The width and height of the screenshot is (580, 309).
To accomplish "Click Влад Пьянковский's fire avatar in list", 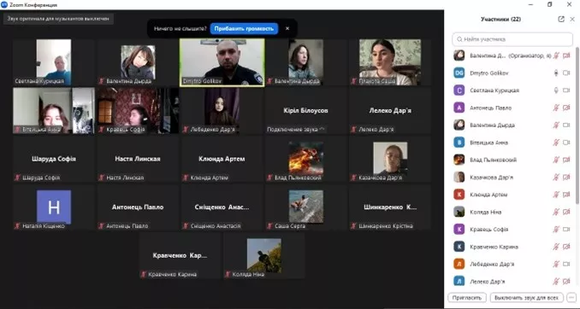I will pyautogui.click(x=459, y=160).
